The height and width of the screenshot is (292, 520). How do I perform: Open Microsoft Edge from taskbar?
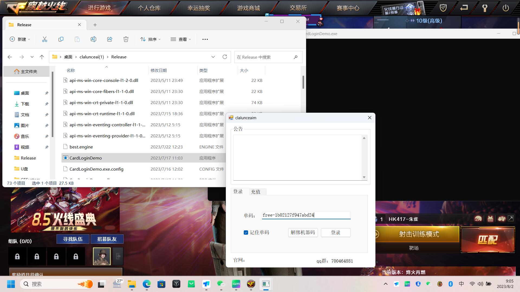click(x=147, y=284)
